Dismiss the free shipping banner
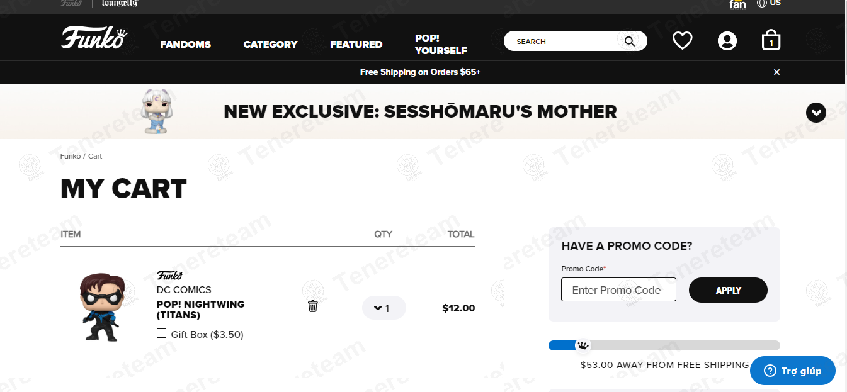Viewport: 847px width, 392px height. (776, 72)
